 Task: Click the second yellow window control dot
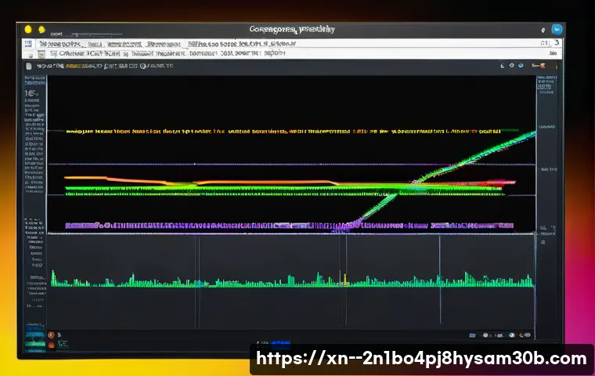(41, 30)
